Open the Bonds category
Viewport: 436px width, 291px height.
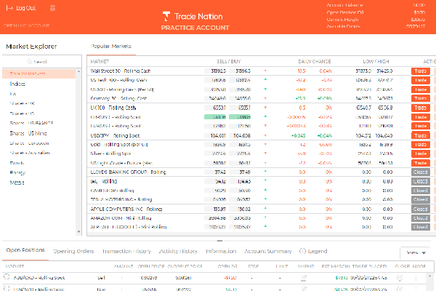[17, 163]
